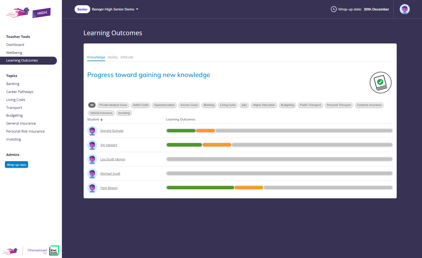Filter outcomes by Vehicle Insurance
Image resolution: width=422 pixels, height=258 pixels.
tap(101, 113)
